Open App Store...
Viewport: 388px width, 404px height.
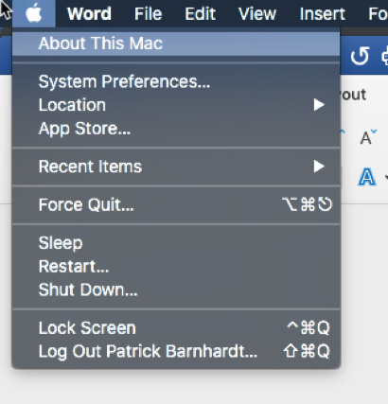click(x=176, y=129)
